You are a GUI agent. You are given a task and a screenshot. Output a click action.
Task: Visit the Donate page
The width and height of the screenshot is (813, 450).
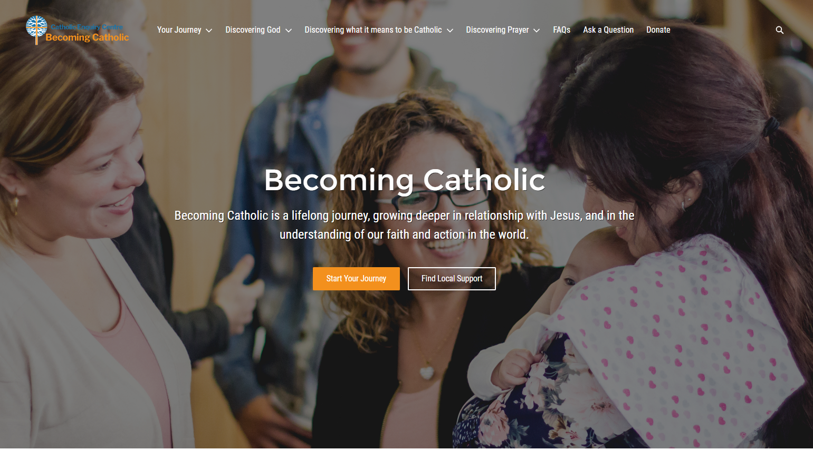click(x=658, y=30)
